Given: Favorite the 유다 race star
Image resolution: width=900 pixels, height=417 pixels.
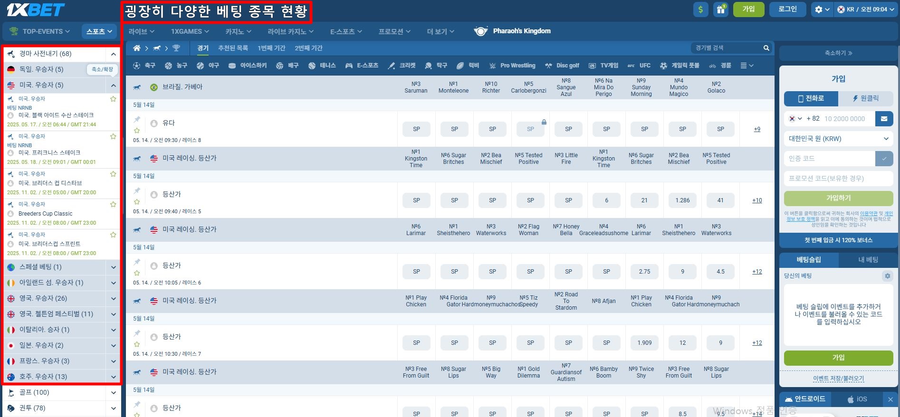Looking at the screenshot, I should pos(137,130).
